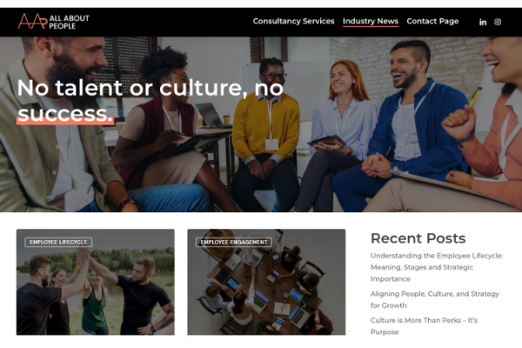The width and height of the screenshot is (522, 348).
Task: Click the All About People logo
Action: [x=54, y=21]
